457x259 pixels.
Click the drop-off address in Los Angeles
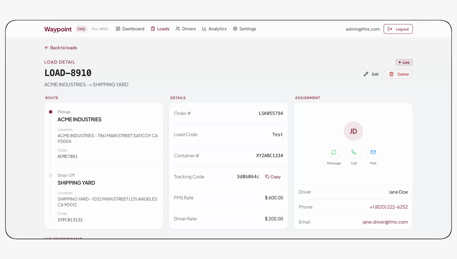107,202
